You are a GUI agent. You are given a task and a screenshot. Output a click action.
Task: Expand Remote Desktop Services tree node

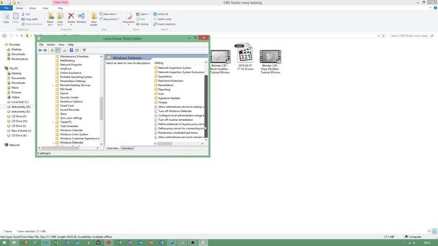point(53,85)
